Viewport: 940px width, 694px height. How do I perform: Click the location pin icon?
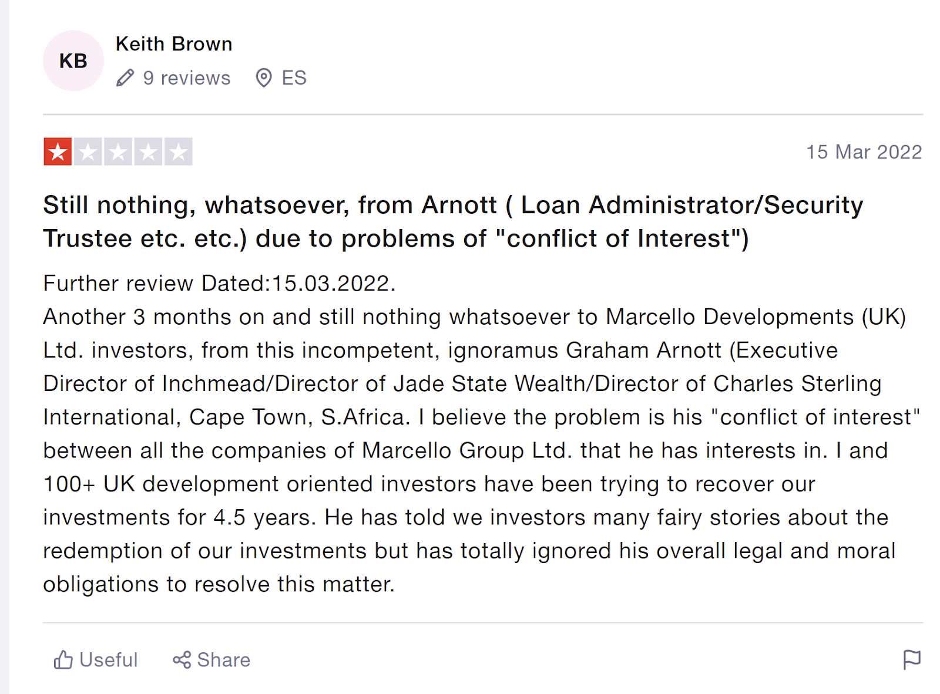(x=264, y=78)
